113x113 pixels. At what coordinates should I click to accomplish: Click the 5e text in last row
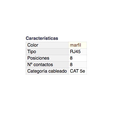click(82, 71)
